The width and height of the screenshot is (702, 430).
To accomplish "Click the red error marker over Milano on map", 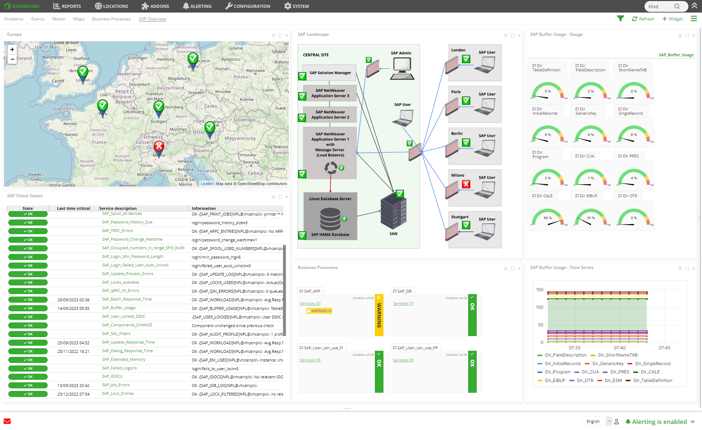I will click(x=159, y=146).
